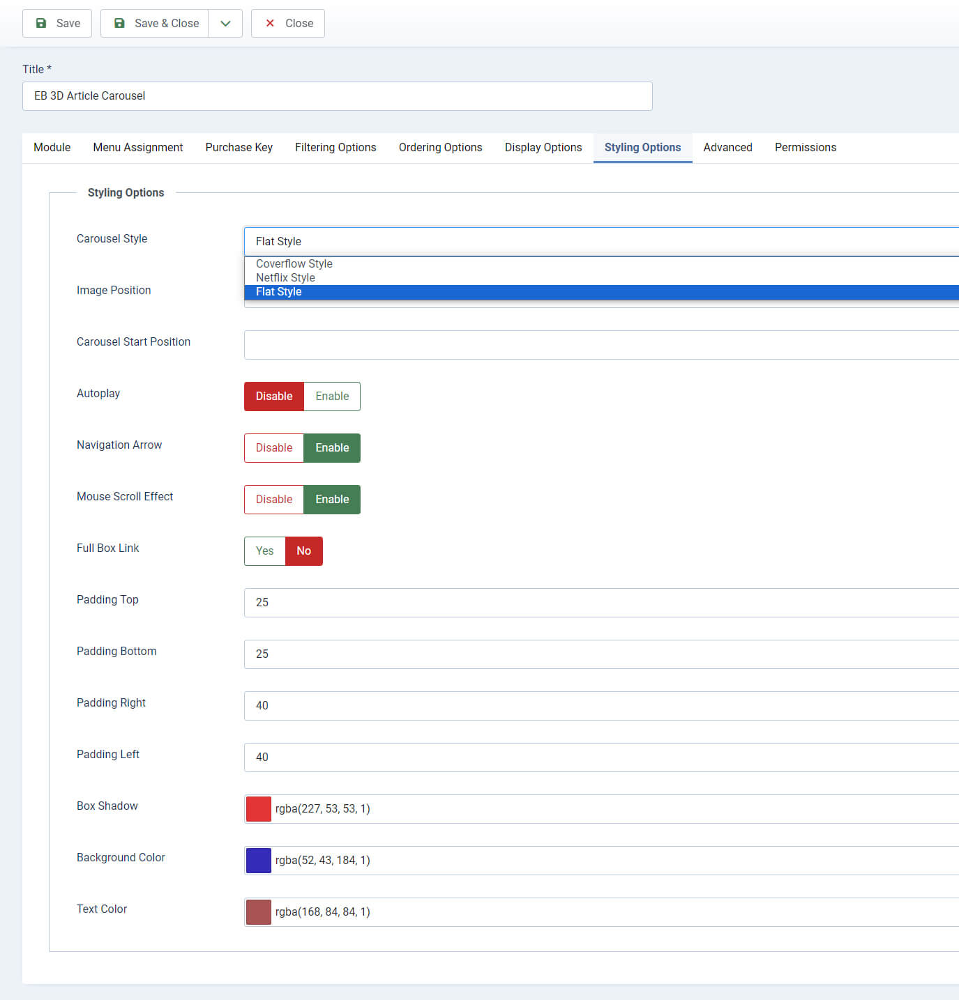Enable Autoplay
Viewport: 959px width, 1000px height.
(332, 397)
